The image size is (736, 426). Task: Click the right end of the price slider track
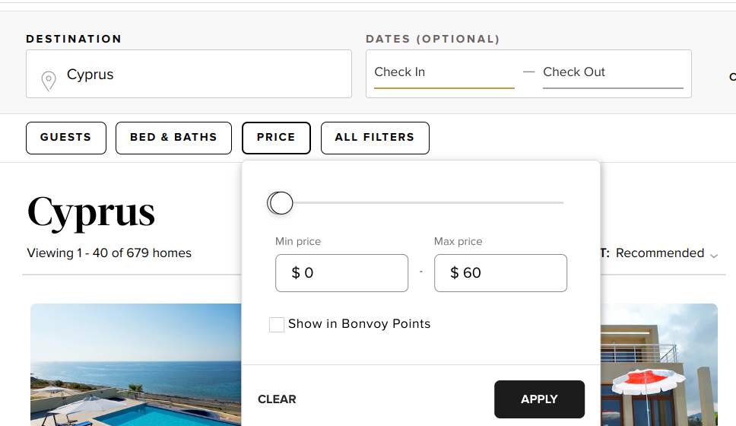point(561,203)
